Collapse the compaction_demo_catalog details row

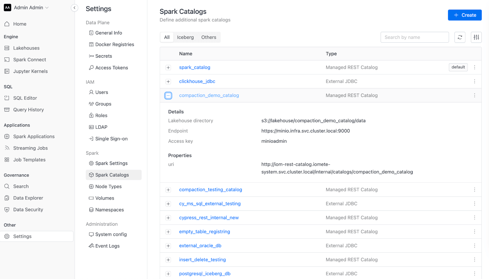(168, 96)
